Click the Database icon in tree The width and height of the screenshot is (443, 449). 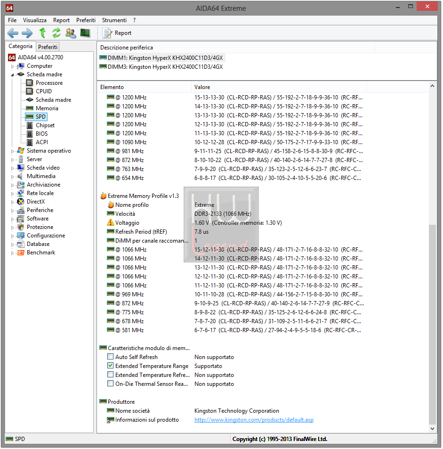click(21, 244)
